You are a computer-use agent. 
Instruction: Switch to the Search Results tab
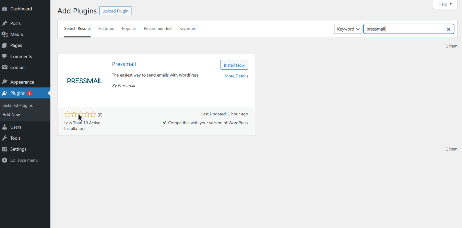point(77,29)
